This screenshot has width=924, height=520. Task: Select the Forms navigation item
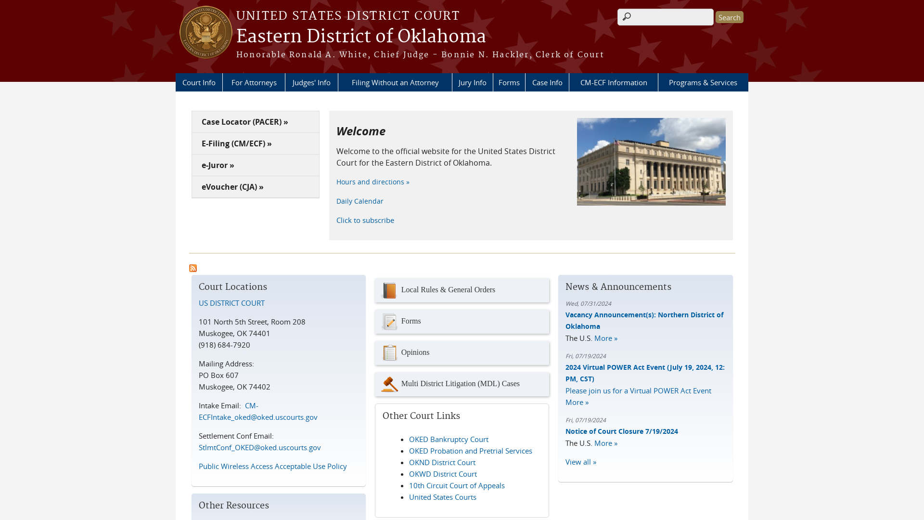coord(509,82)
